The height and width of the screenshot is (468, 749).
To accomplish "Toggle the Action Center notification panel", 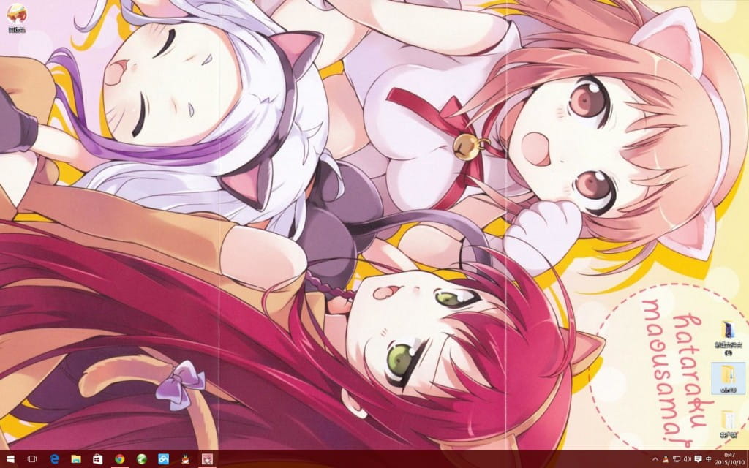I will pyautogui.click(x=697, y=461).
